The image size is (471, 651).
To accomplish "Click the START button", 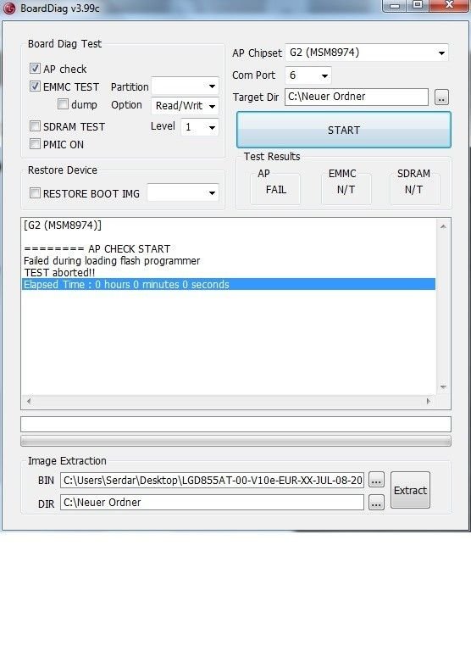I will coord(344,130).
